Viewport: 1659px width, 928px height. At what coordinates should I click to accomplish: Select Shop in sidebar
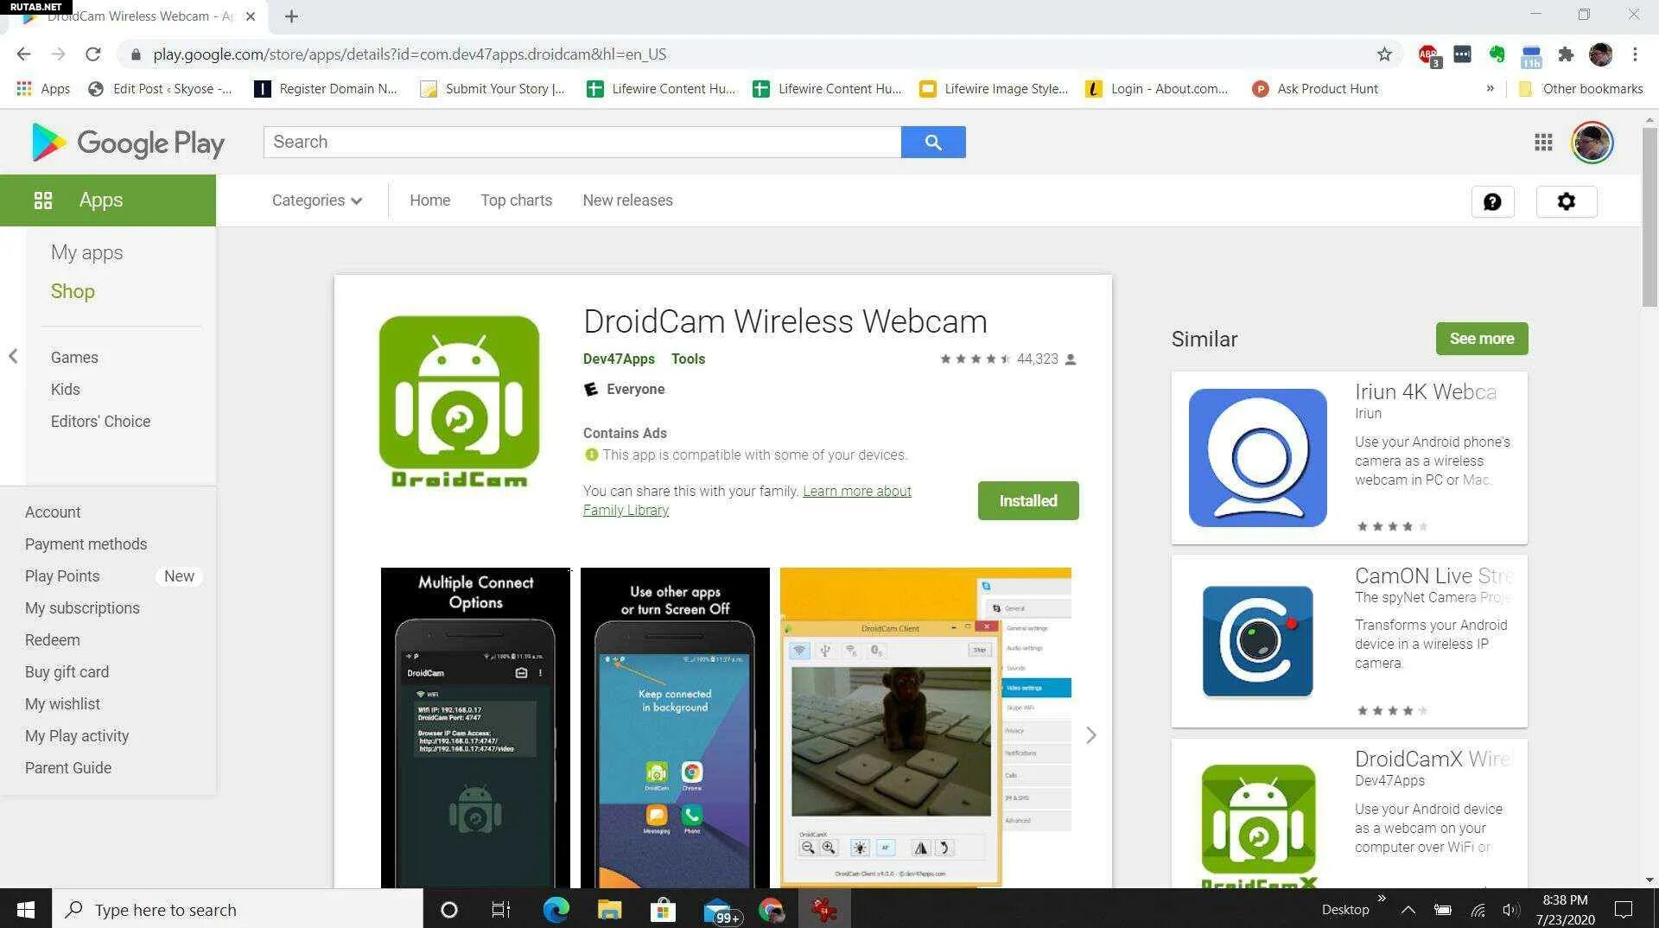[x=73, y=291]
